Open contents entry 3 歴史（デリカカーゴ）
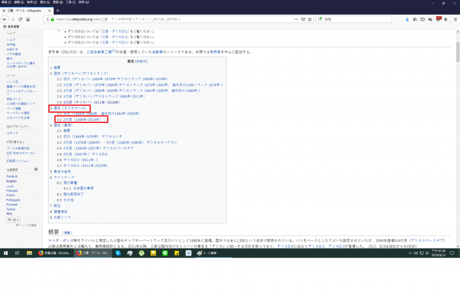460x297 pixels. (68, 108)
